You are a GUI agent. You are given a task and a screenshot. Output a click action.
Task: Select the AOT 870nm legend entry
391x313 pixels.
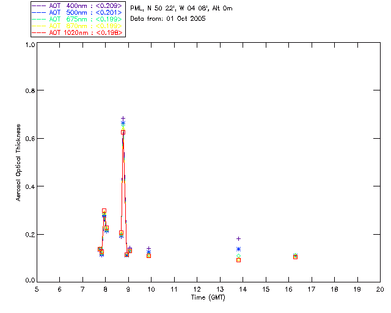point(78,26)
